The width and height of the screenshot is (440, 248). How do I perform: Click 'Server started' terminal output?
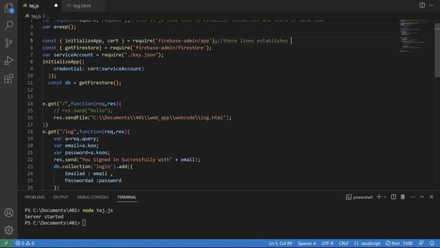(44, 216)
